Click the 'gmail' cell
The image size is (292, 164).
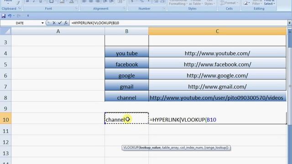tap(127, 85)
